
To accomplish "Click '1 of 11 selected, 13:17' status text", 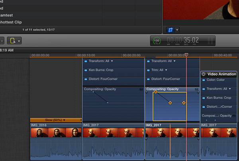I will pos(39,30).
